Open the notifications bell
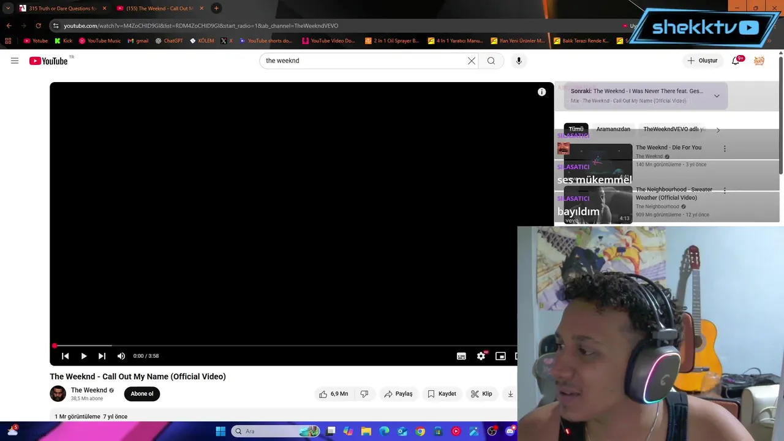Image resolution: width=784 pixels, height=441 pixels. (x=736, y=61)
